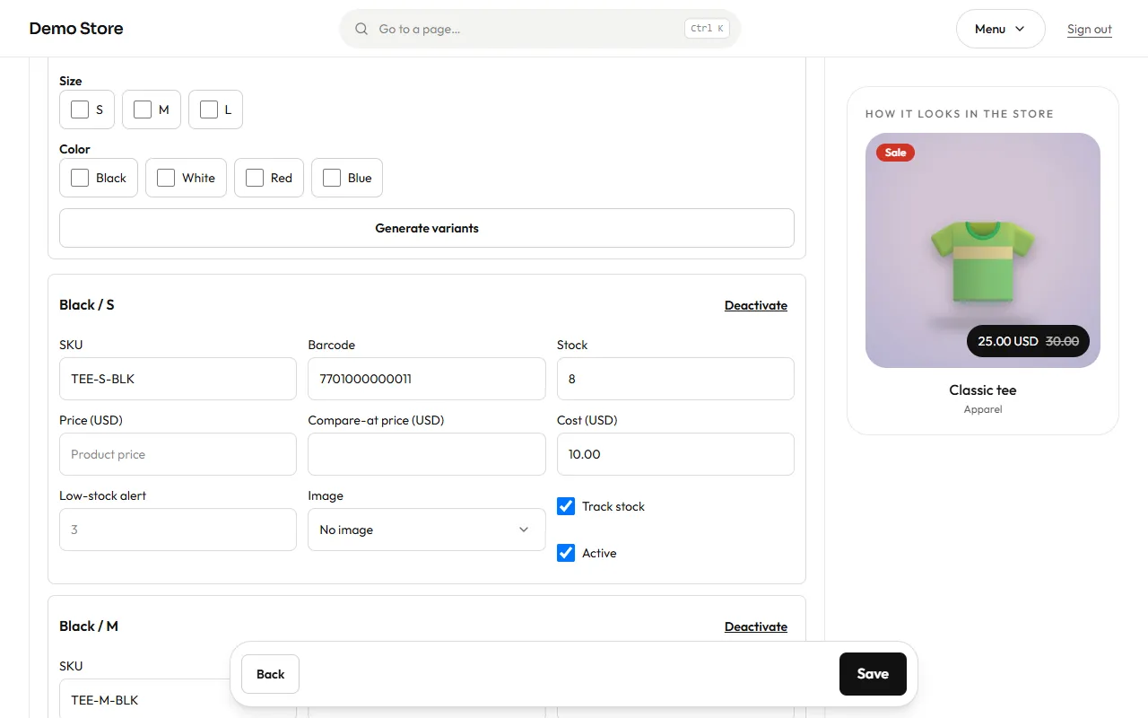Click the 25.00 USD price tag
The height and width of the screenshot is (718, 1148).
tap(1028, 341)
